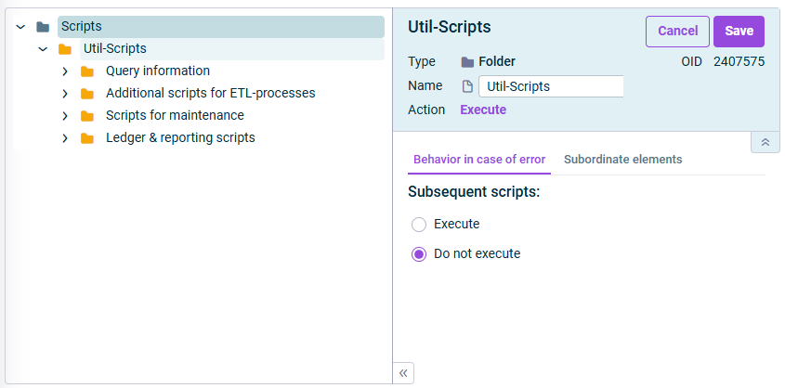Expand the Scripts for maintenance folder
Viewport: 785px width, 388px height.
click(x=65, y=116)
